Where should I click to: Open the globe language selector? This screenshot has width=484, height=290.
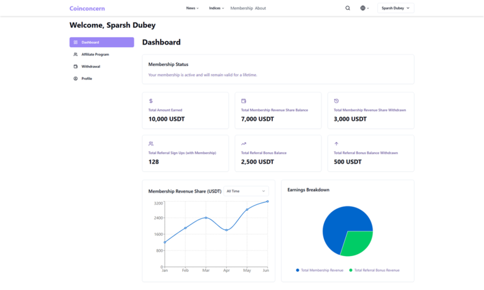pos(364,8)
